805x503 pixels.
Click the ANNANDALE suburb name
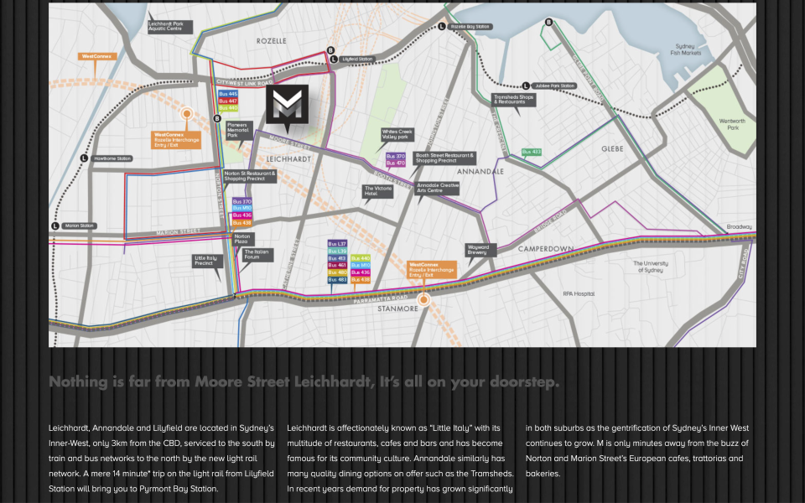[x=480, y=172]
